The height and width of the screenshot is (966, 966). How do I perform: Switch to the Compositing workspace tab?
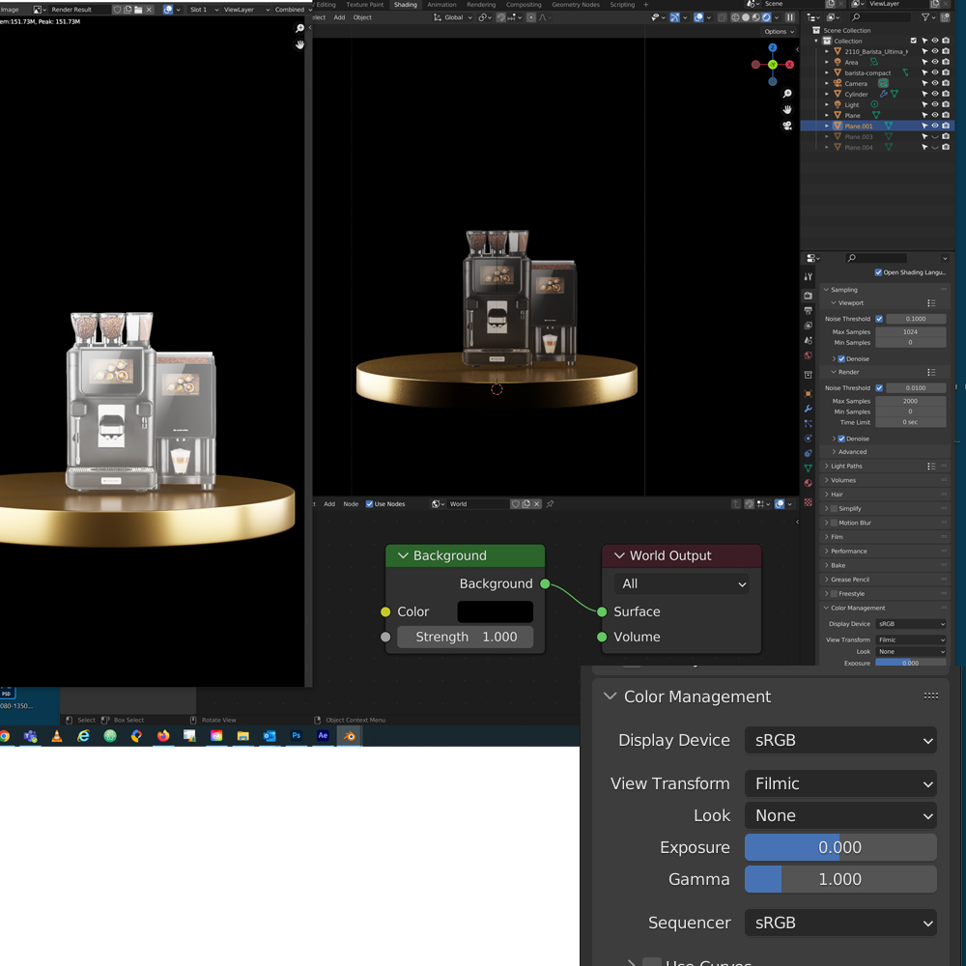coord(524,5)
